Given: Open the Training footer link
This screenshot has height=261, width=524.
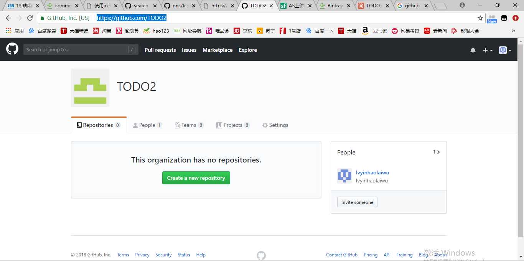Looking at the screenshot, I should click(x=405, y=255).
